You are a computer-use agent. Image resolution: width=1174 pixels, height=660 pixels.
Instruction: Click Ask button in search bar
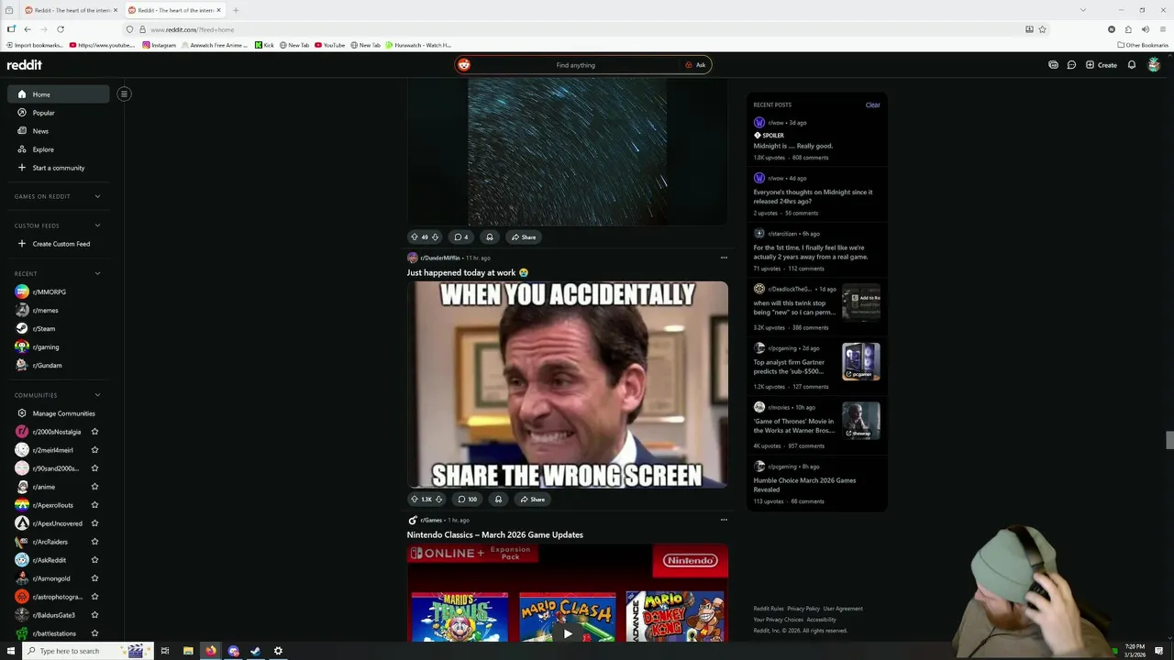(x=695, y=65)
